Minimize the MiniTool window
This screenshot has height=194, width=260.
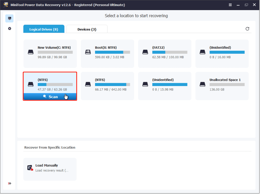(238, 5)
